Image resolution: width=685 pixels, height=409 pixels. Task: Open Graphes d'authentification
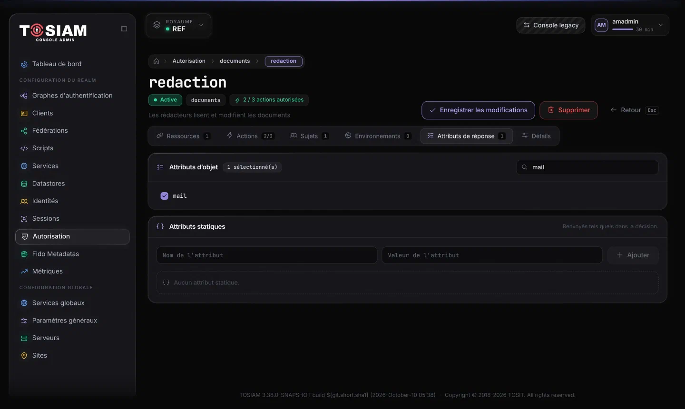tap(72, 96)
